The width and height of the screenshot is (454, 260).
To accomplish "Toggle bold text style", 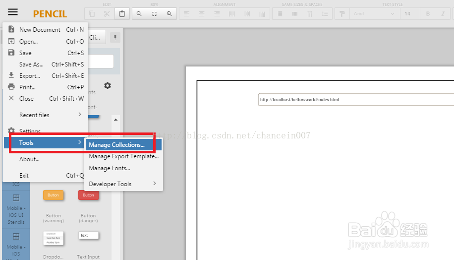I will [x=428, y=13].
